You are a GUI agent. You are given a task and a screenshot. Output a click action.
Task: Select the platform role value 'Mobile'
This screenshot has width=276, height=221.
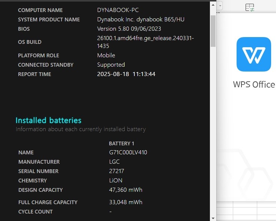(106, 55)
